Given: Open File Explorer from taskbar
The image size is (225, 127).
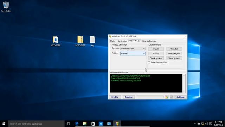Looking at the screenshot, I should [85, 124].
